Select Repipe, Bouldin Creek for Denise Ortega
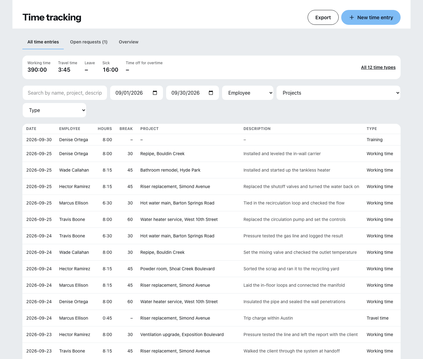The height and width of the screenshot is (359, 423). coord(162,154)
